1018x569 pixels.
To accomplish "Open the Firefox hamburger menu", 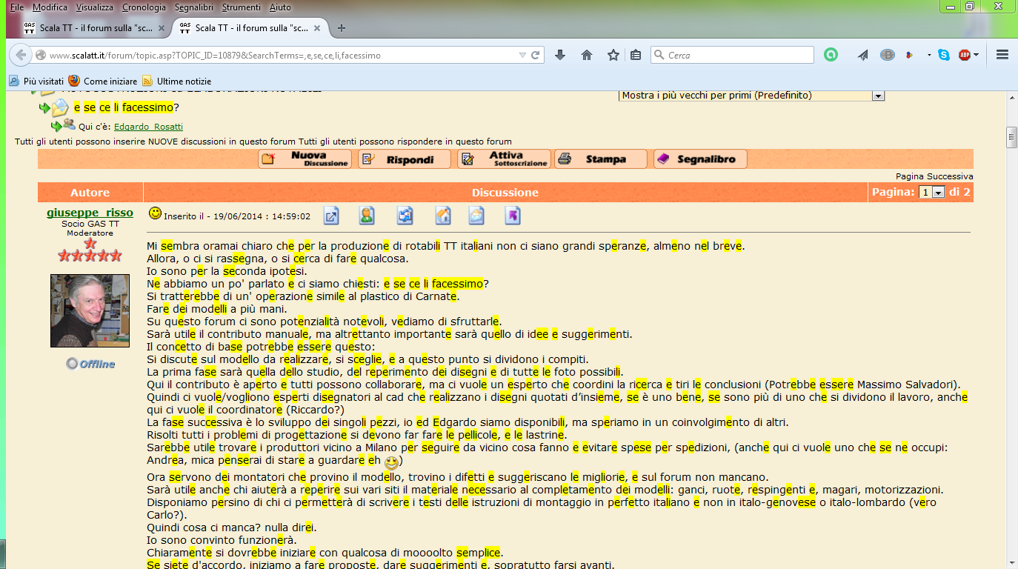I will click(x=1002, y=55).
